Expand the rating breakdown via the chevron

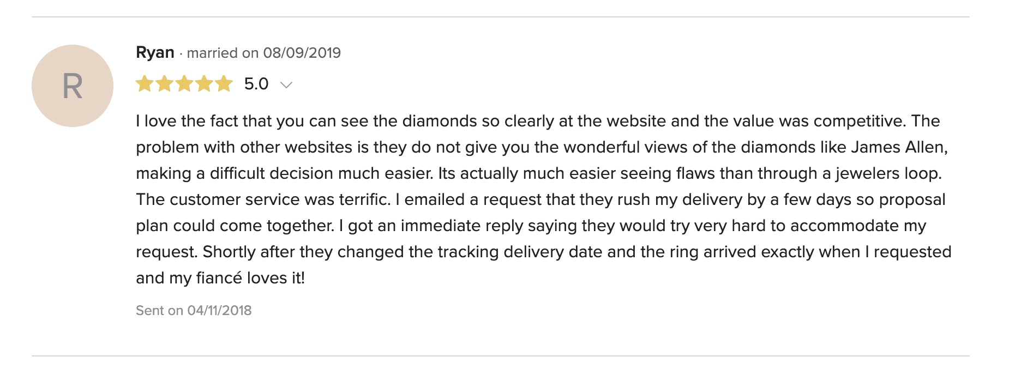coord(287,85)
